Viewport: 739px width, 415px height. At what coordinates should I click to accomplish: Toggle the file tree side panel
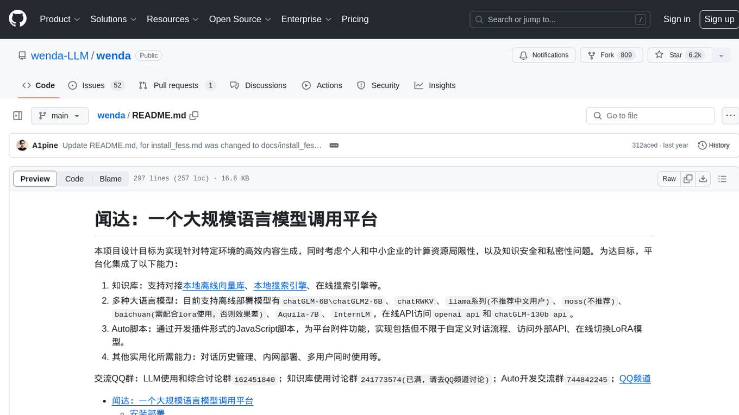pyautogui.click(x=18, y=116)
